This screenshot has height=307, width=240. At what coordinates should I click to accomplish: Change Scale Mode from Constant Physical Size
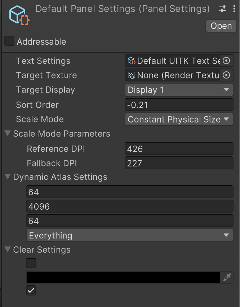coord(179,119)
